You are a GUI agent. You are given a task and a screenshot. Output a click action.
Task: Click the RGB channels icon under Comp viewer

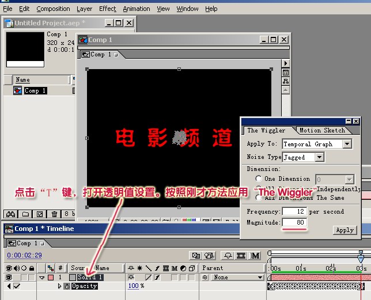pos(189,221)
